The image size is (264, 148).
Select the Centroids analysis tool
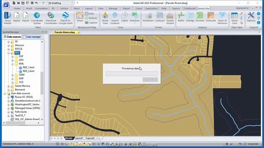tap(211, 17)
